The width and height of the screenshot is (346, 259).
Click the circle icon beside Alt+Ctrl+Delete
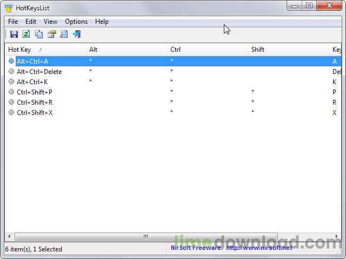(x=11, y=71)
